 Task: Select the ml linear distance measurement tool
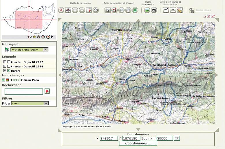tap(173, 10)
